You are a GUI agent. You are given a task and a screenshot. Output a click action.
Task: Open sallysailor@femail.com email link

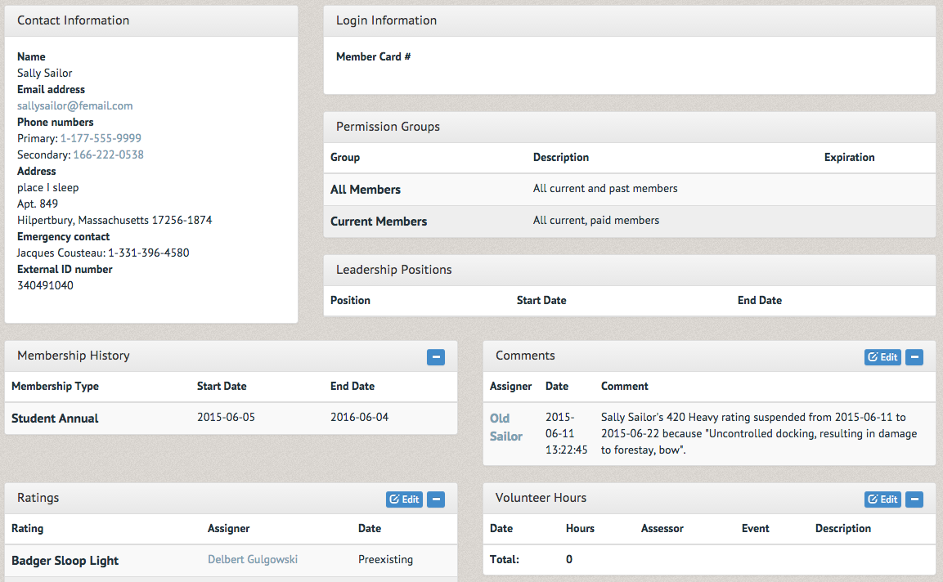point(75,105)
